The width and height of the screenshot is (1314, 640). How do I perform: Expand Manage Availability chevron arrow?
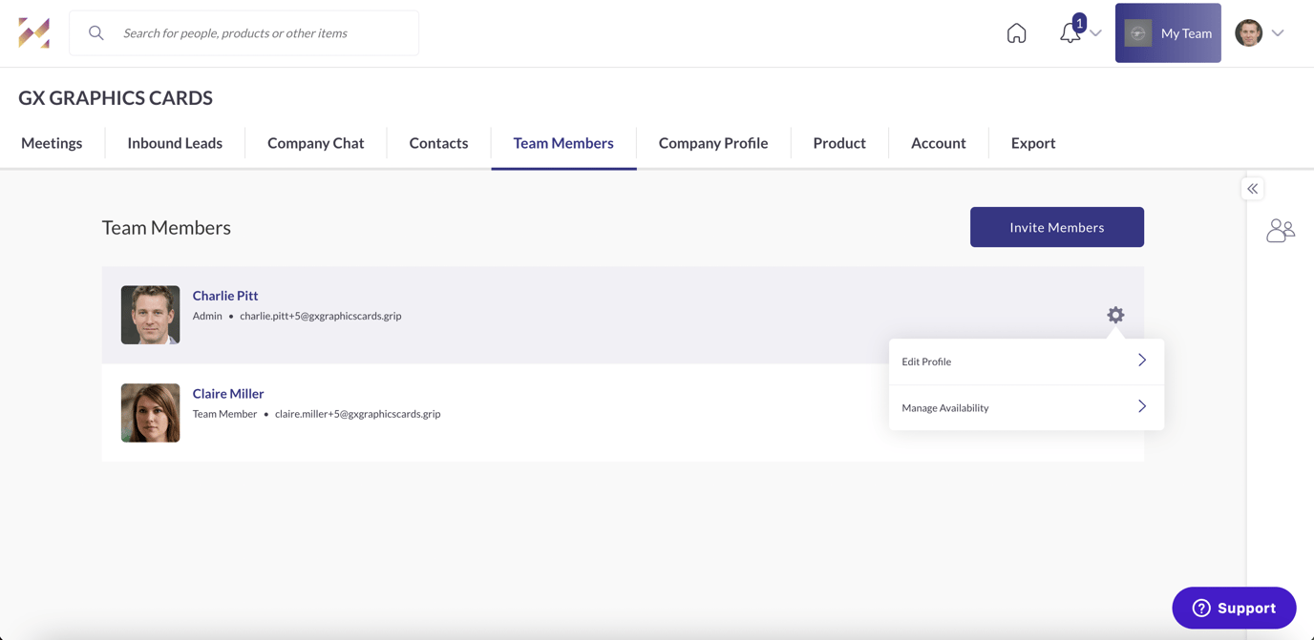(1142, 407)
